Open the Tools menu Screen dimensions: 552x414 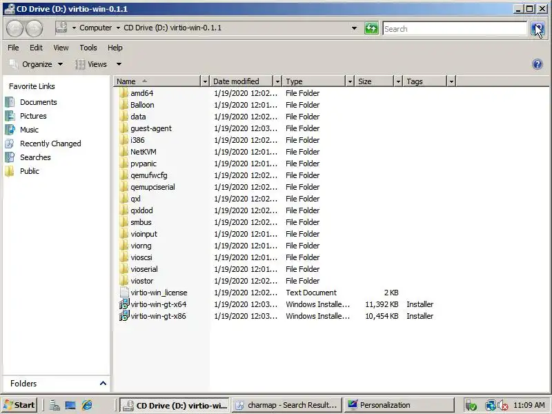(88, 48)
